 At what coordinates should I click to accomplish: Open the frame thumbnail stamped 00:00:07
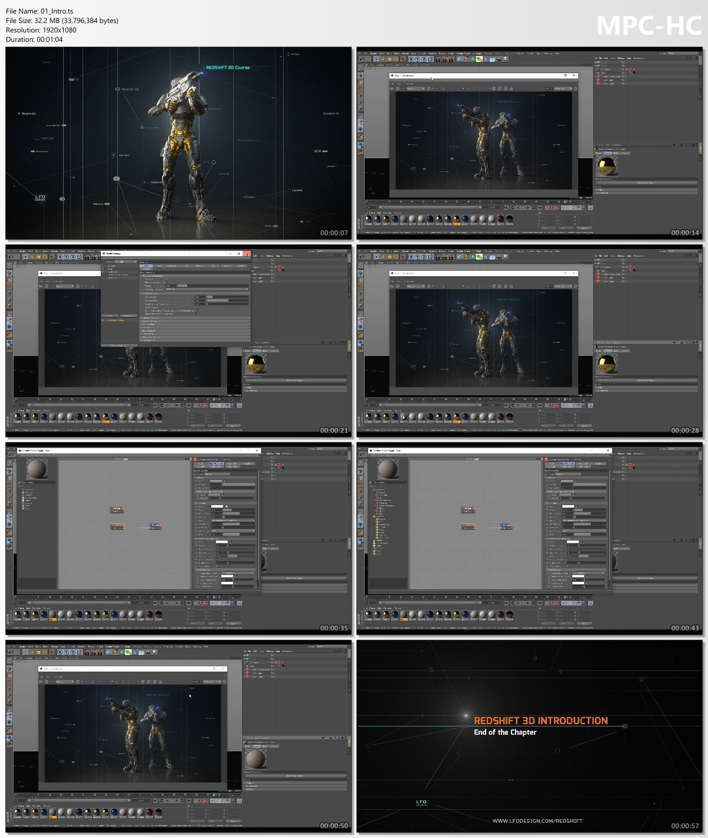178,143
